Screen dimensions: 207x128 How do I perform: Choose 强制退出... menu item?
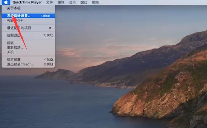pos(28,35)
